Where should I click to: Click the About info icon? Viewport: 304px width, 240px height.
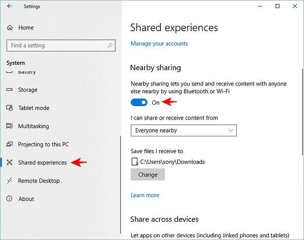9,199
